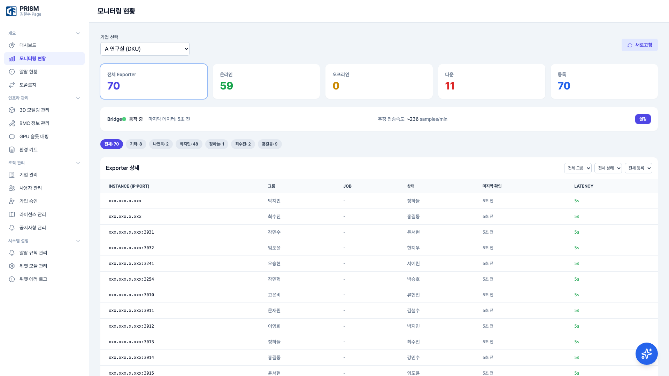Open the 기업 선택 dropdown
This screenshot has width=669, height=376.
(145, 49)
